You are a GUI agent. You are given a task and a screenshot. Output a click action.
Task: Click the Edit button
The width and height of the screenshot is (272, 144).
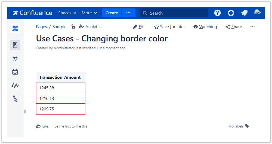(139, 27)
